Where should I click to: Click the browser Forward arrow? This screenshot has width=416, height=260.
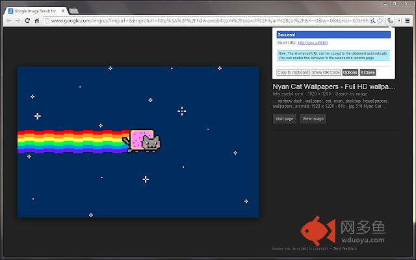click(x=18, y=20)
